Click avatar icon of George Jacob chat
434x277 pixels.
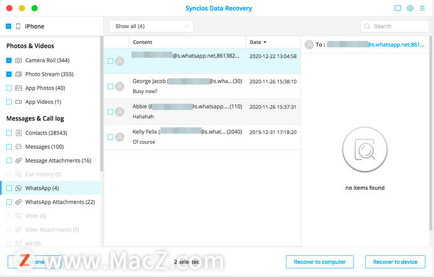pyautogui.click(x=120, y=86)
